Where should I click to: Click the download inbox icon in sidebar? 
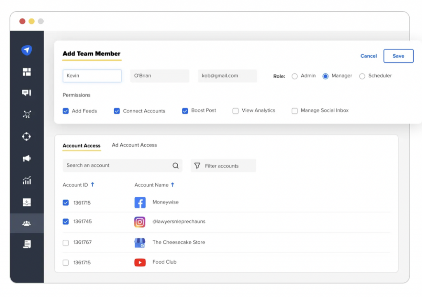[27, 202]
